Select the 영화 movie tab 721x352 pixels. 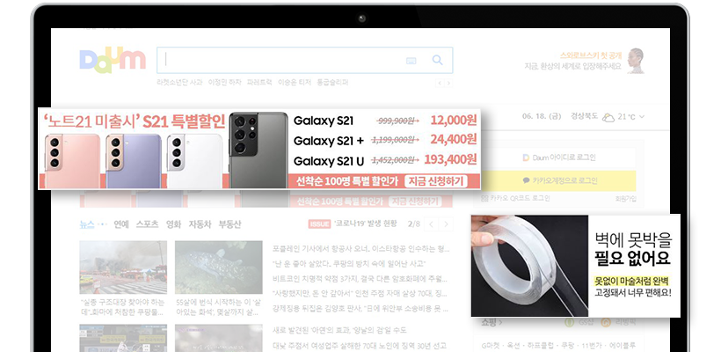(x=173, y=224)
